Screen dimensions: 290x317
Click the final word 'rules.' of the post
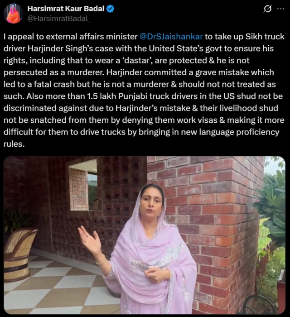pos(14,144)
